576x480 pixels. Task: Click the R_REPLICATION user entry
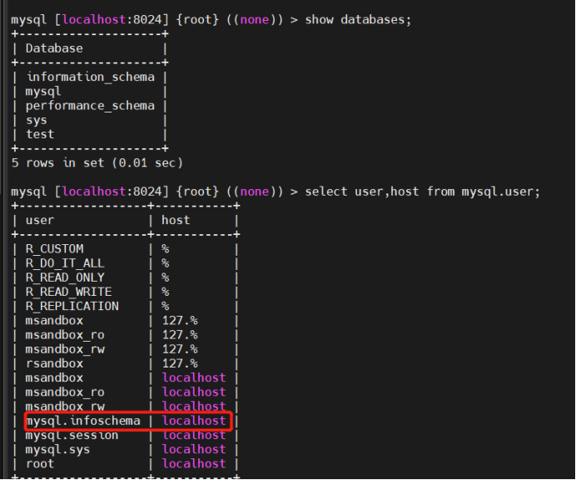pos(72,307)
